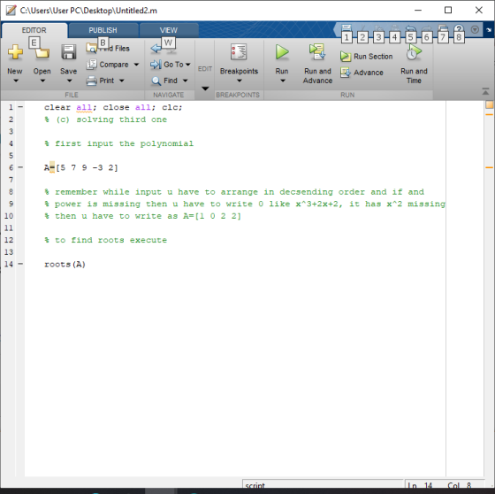Click the Run and Time icon

click(x=414, y=52)
